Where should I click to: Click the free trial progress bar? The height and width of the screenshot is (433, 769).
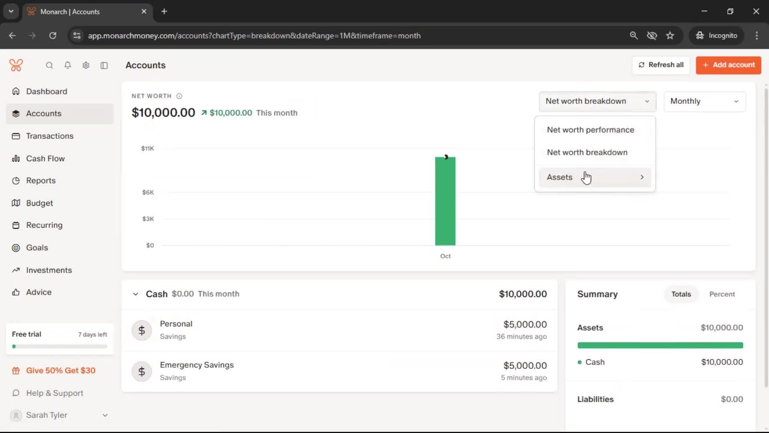pyautogui.click(x=60, y=346)
